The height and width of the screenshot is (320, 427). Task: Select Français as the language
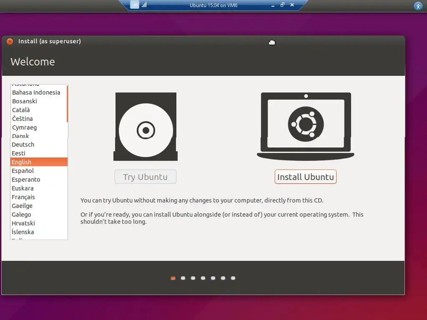coord(39,197)
